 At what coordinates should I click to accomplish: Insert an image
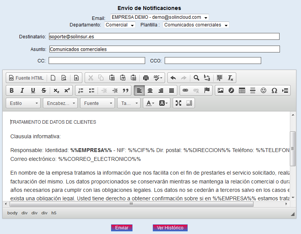click(x=221, y=90)
